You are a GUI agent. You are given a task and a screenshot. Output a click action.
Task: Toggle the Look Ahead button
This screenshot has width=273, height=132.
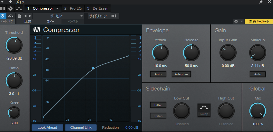coord(47,127)
